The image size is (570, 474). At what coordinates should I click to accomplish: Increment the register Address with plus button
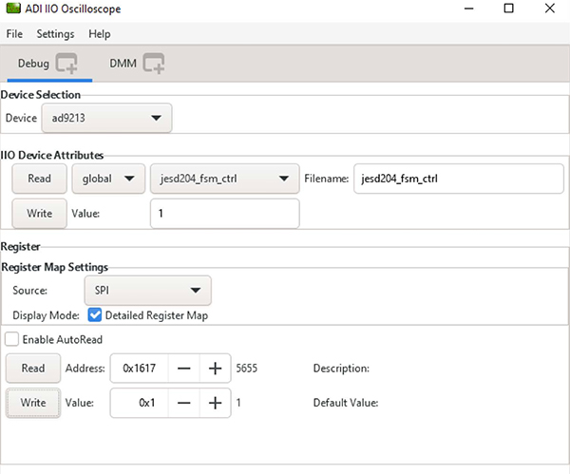[215, 369]
